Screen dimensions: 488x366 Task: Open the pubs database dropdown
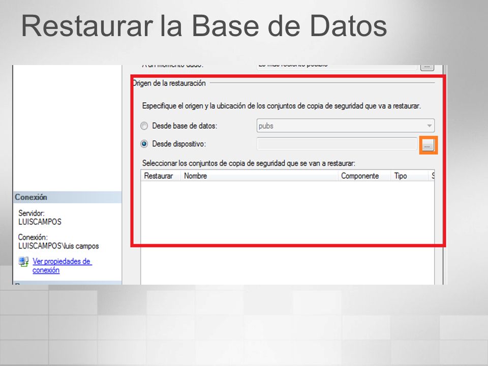pos(346,126)
